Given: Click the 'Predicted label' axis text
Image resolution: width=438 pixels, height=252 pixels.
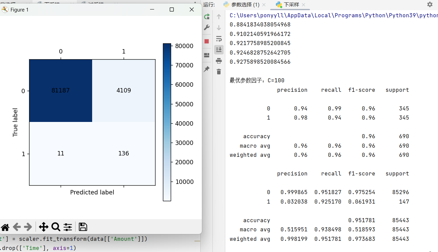Looking at the screenshot, I should tap(92, 192).
